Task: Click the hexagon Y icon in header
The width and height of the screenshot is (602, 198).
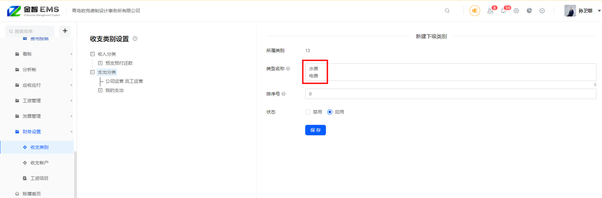Action: (x=542, y=11)
